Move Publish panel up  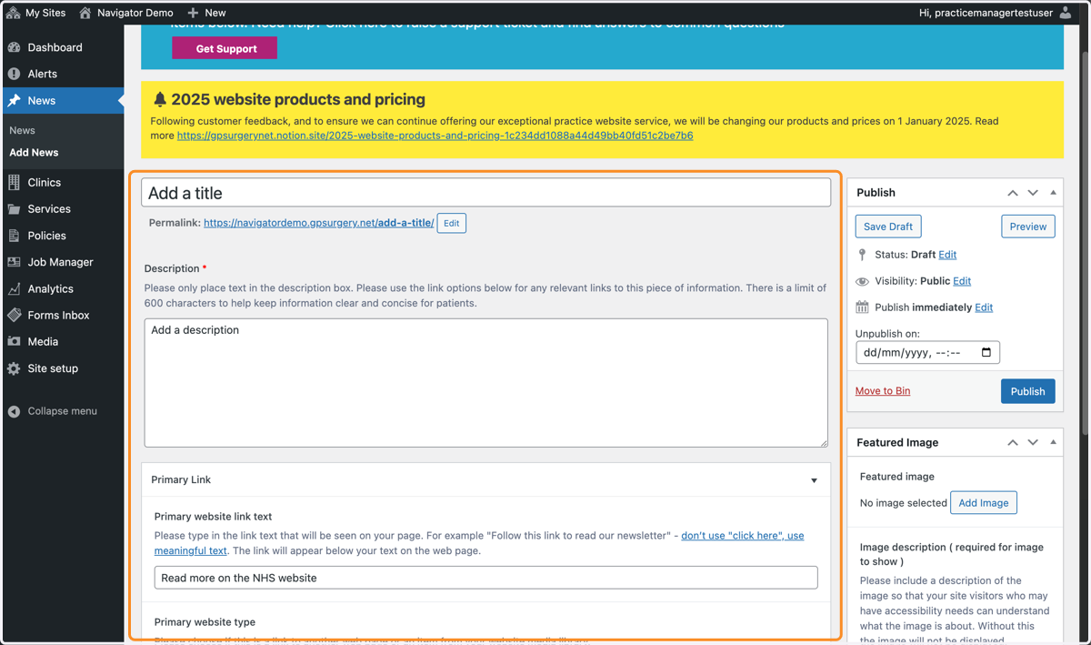coord(1012,193)
